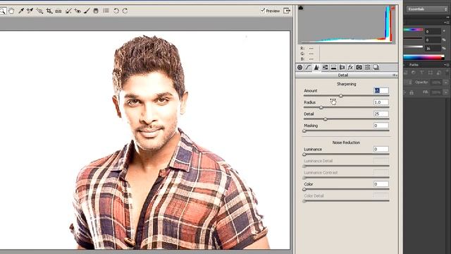
Task: Click the Radius slider handle
Action: click(321, 107)
